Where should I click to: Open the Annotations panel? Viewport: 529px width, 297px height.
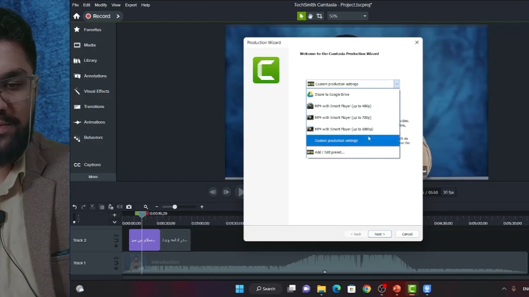click(x=95, y=76)
